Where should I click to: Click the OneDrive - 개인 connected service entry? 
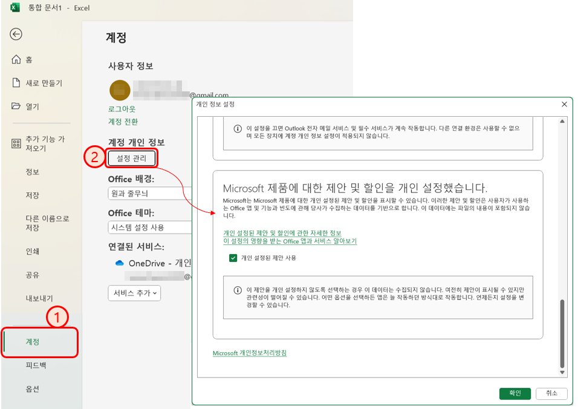(153, 263)
